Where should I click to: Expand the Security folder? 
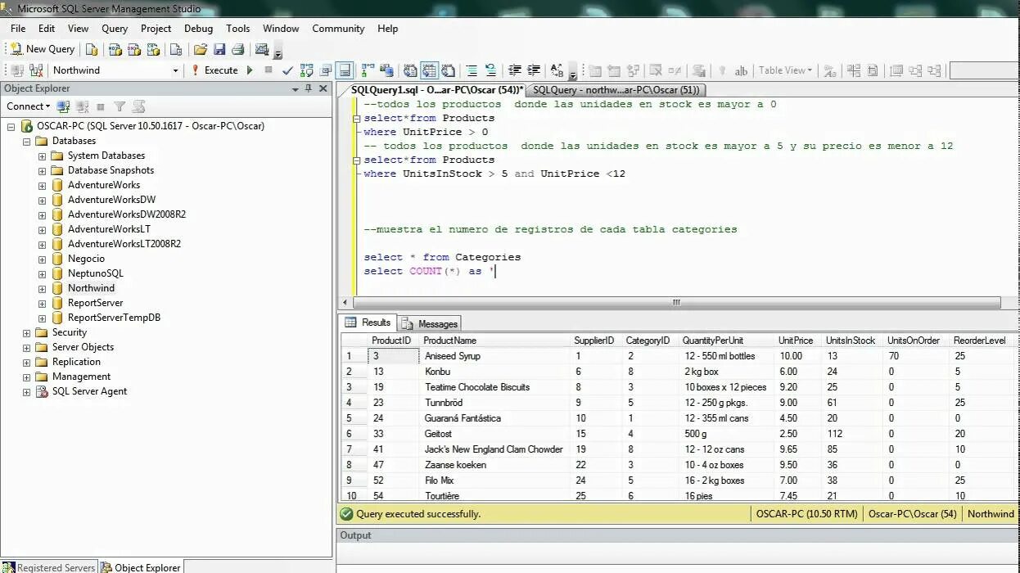(x=26, y=333)
